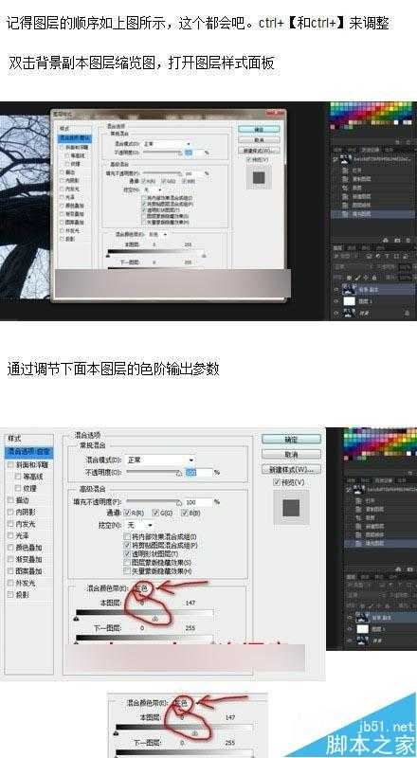Toggle eye of 图层 1 layer beside the small dialog
Screen dimensions: 417x758
coord(336,301)
